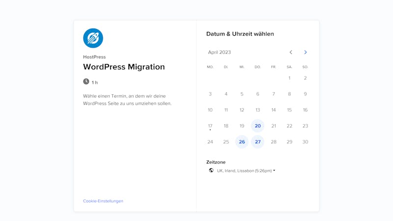Open the Cookie-Einstellungen link
Screen dimensions: 393x221
point(103,201)
